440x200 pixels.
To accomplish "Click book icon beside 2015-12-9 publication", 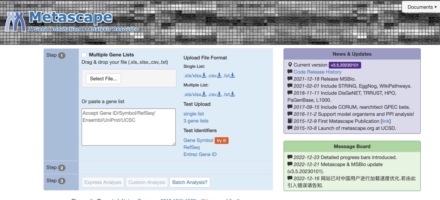I will (x=290, y=121).
